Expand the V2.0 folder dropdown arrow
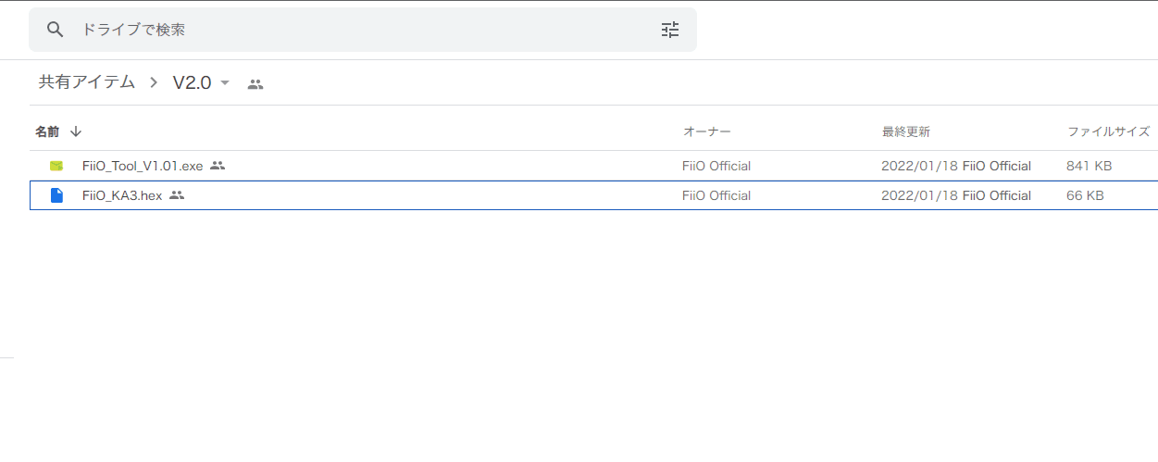Viewport: 1158px width, 462px height. [x=225, y=83]
